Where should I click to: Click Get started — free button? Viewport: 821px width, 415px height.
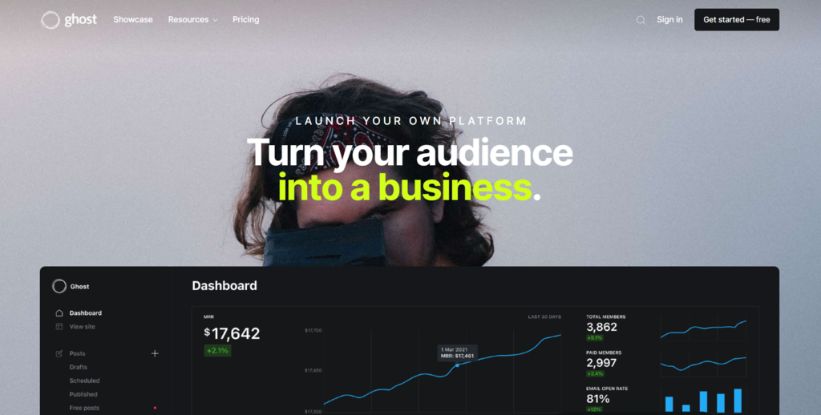737,19
